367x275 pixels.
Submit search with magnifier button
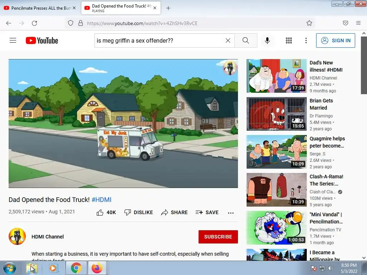pos(246,40)
